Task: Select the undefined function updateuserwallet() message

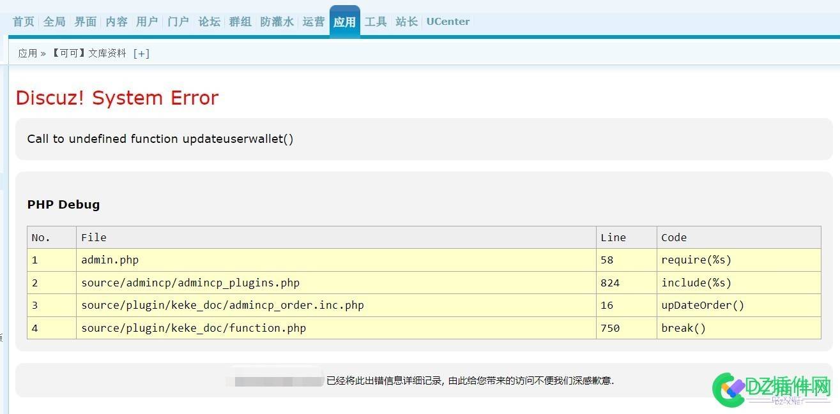Action: pyautogui.click(x=160, y=139)
